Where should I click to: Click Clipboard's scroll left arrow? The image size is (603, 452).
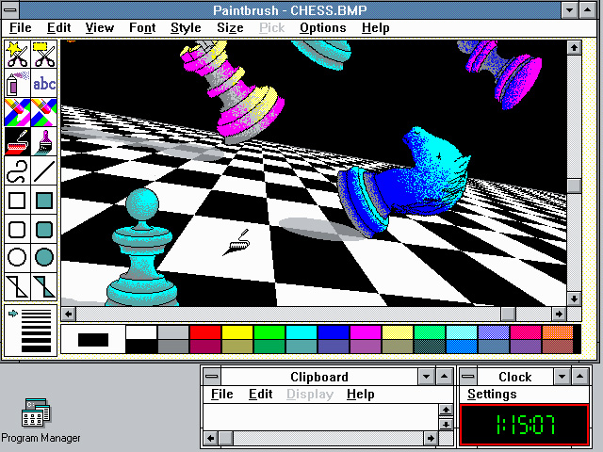210,438
